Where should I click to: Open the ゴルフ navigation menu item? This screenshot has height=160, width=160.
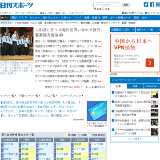click(78, 18)
